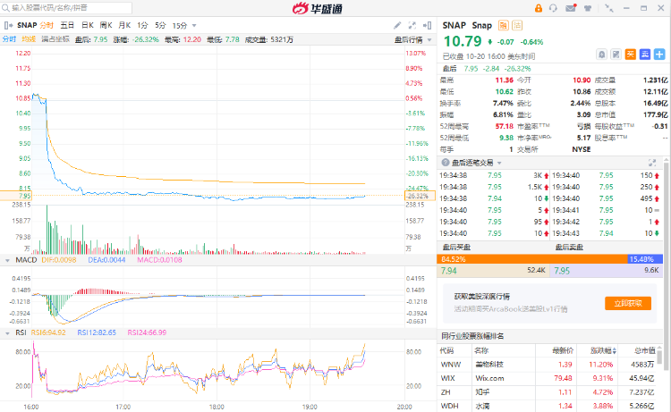Collapse the RSI indicator panel
This screenshot has width=671, height=412.
coord(7,333)
